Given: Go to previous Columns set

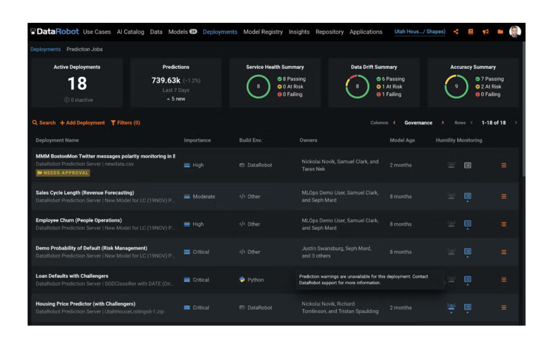Looking at the screenshot, I should 394,123.
